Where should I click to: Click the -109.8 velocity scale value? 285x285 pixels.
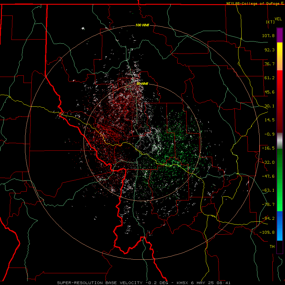click(x=267, y=232)
